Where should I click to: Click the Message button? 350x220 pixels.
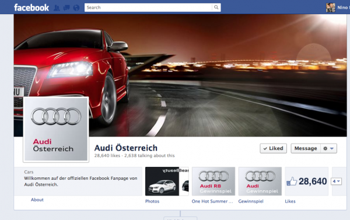306,149
